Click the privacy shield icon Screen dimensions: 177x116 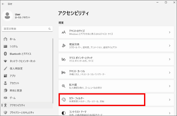5,112
